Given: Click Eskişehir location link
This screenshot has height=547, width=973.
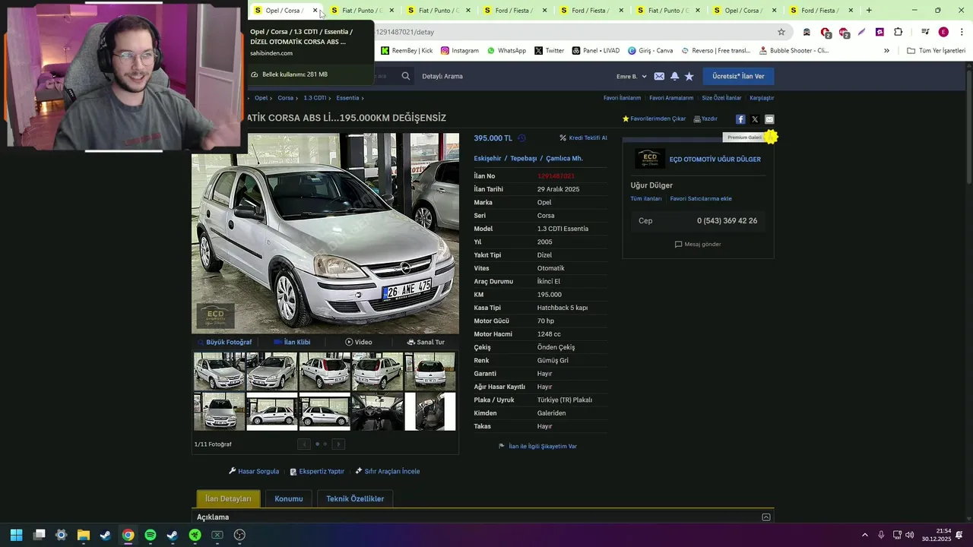Looking at the screenshot, I should point(487,159).
